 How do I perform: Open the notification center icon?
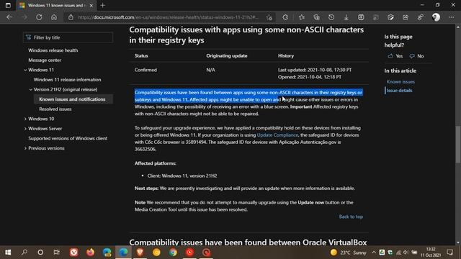449,253
